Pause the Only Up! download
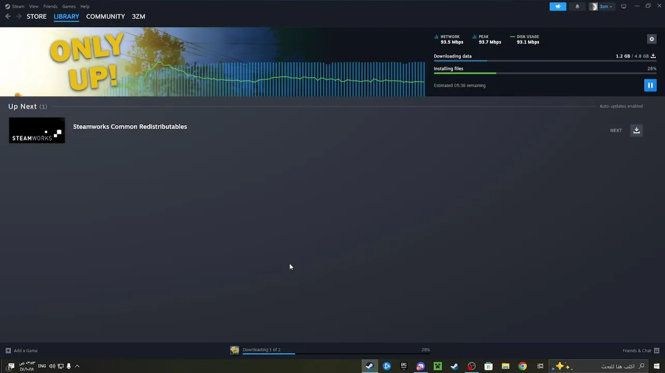The height and width of the screenshot is (373, 665). [x=650, y=85]
